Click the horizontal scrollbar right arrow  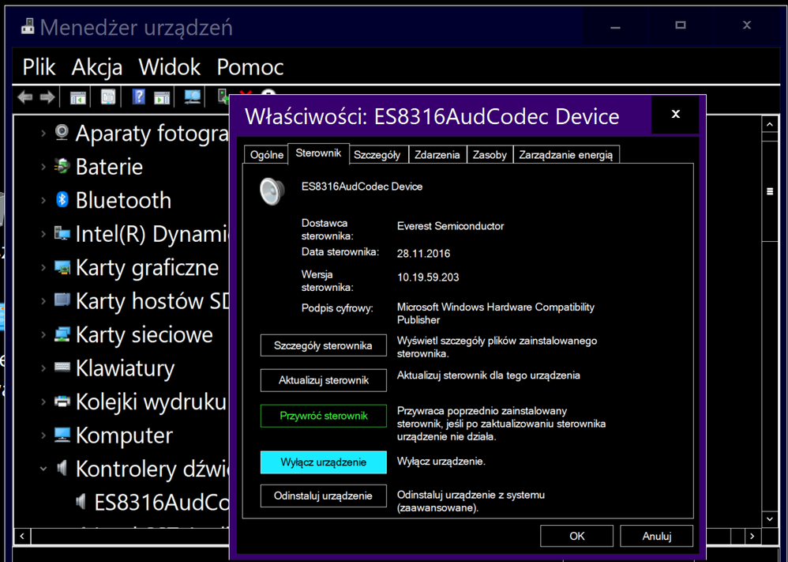tap(752, 536)
